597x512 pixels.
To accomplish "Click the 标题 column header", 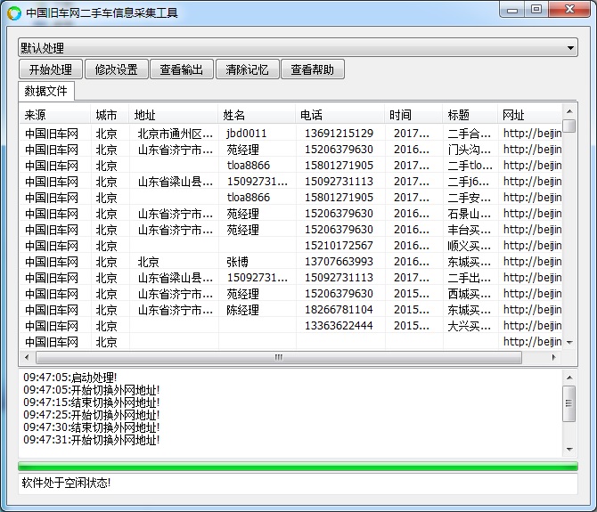I will pos(470,115).
